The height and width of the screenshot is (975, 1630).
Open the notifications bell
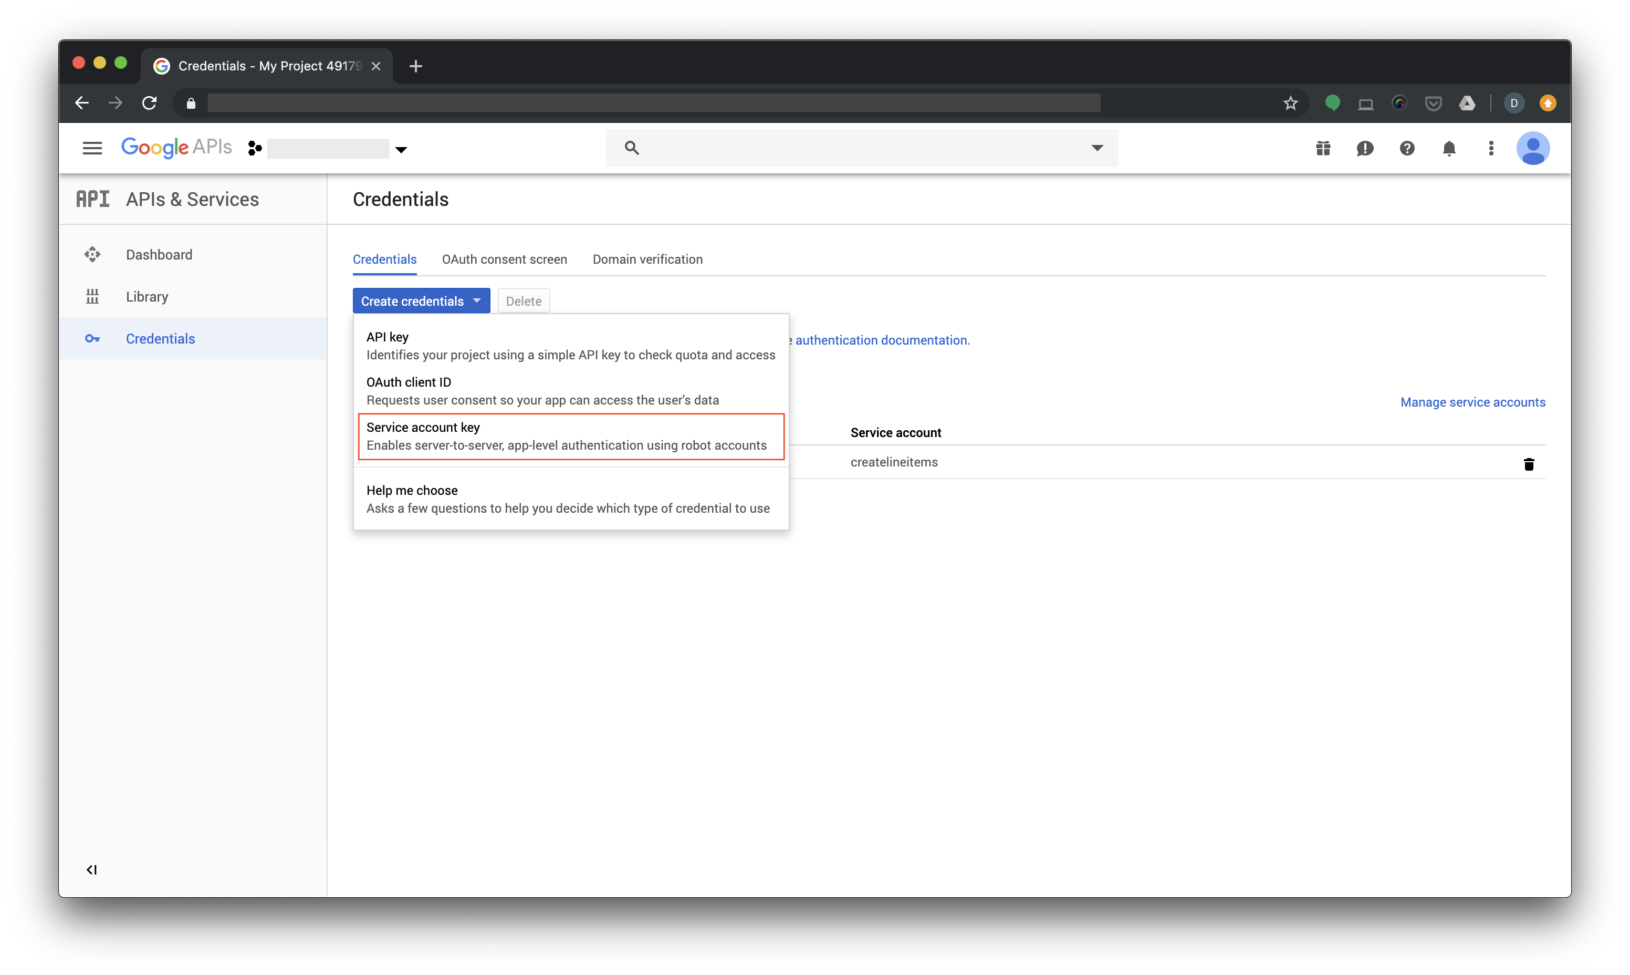pos(1449,149)
